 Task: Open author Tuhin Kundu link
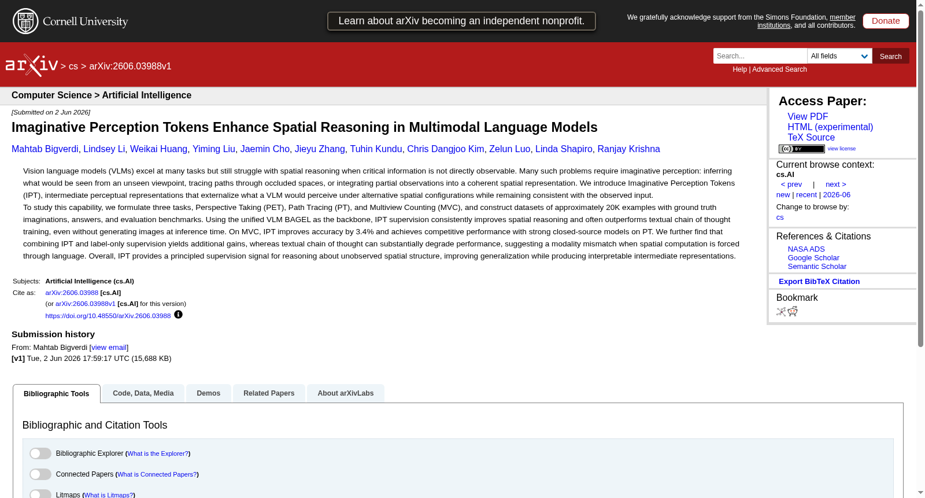pyautogui.click(x=376, y=149)
